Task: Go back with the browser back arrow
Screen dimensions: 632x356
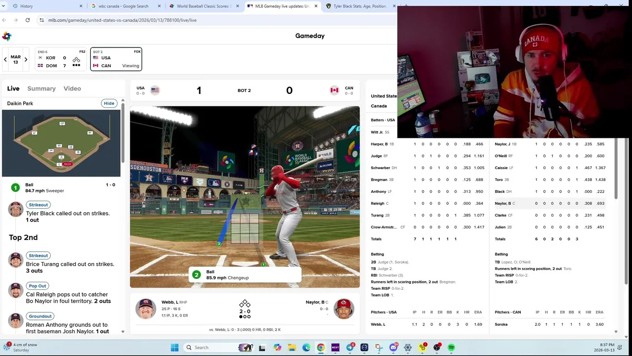Action: point(4,20)
